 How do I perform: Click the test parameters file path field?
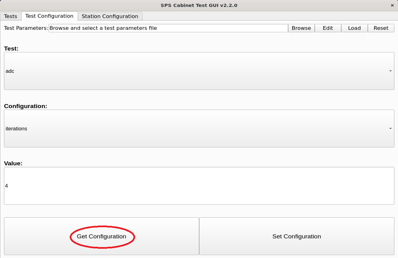pos(168,28)
